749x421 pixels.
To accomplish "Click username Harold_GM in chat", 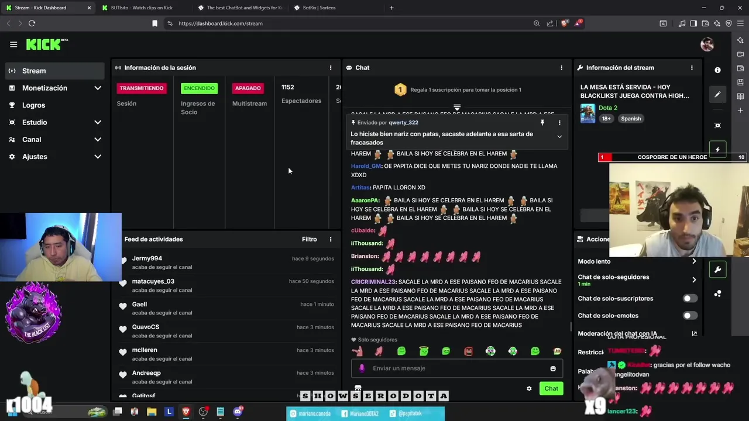I will (x=366, y=166).
